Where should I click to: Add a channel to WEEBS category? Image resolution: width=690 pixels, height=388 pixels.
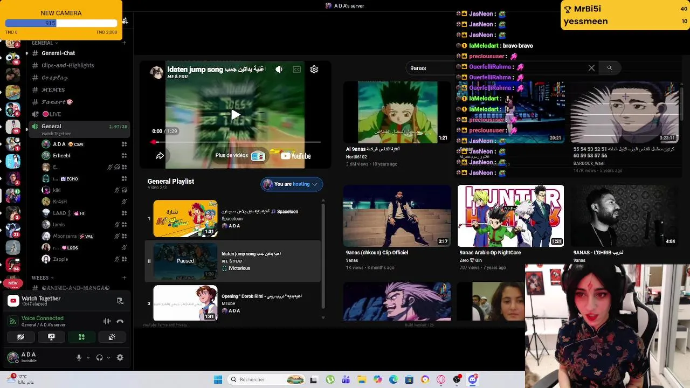pyautogui.click(x=124, y=278)
